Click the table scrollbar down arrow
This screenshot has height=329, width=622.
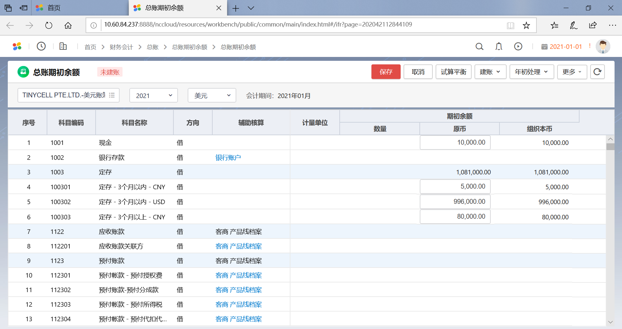click(610, 322)
